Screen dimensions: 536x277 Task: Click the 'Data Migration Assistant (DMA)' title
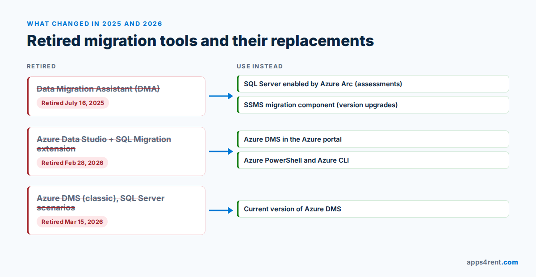(98, 89)
